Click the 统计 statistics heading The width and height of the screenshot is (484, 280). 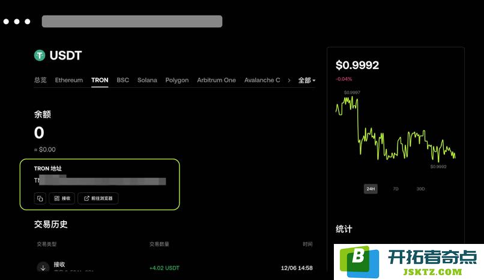click(x=344, y=229)
